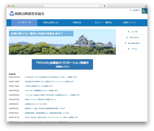Open the リンク集 sidebar link

pos(134,32)
